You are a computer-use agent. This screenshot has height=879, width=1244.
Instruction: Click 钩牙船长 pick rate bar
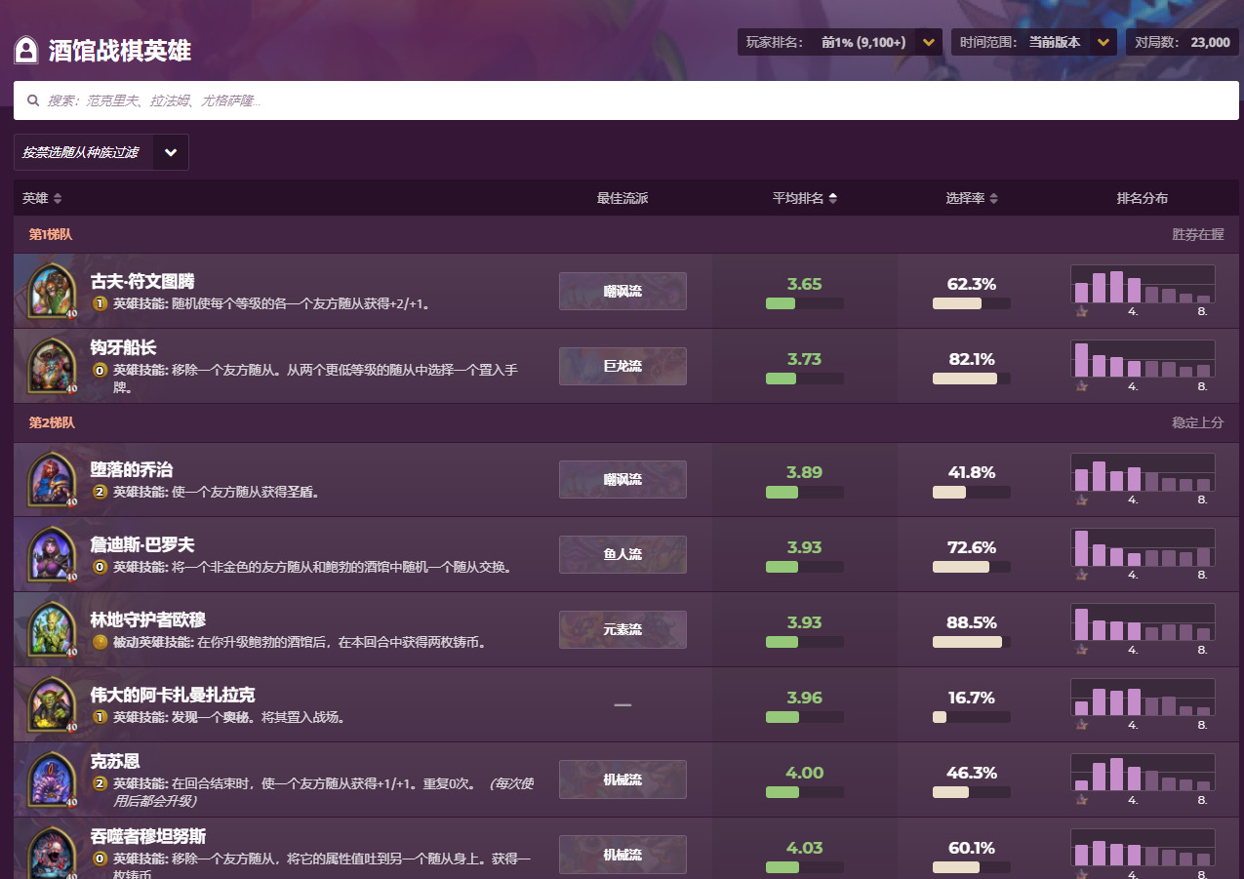click(971, 379)
